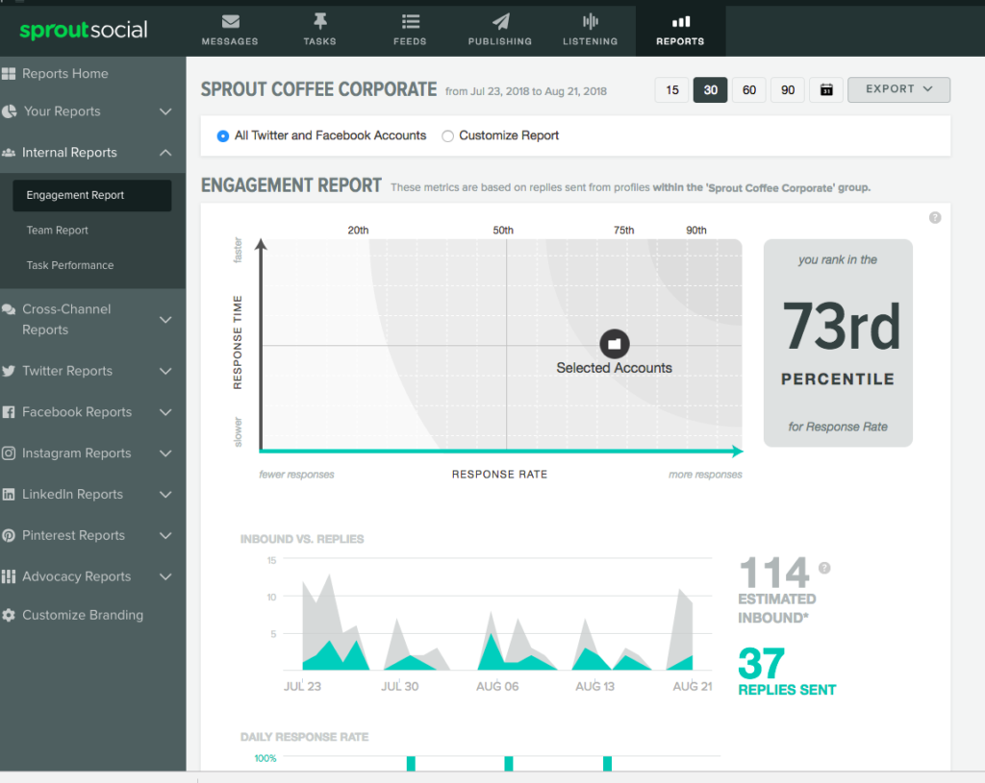
Task: Click the Cross-Channel Reports chat icon
Action: pos(9,309)
